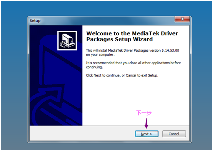Click the Next > button
This screenshot has width=213, height=151.
pyautogui.click(x=147, y=134)
